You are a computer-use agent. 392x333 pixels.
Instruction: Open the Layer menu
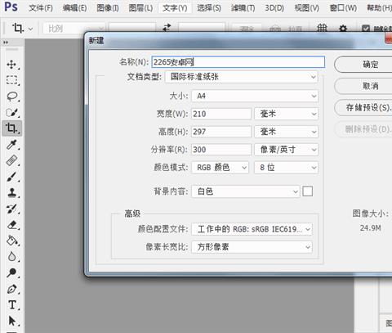click(140, 8)
